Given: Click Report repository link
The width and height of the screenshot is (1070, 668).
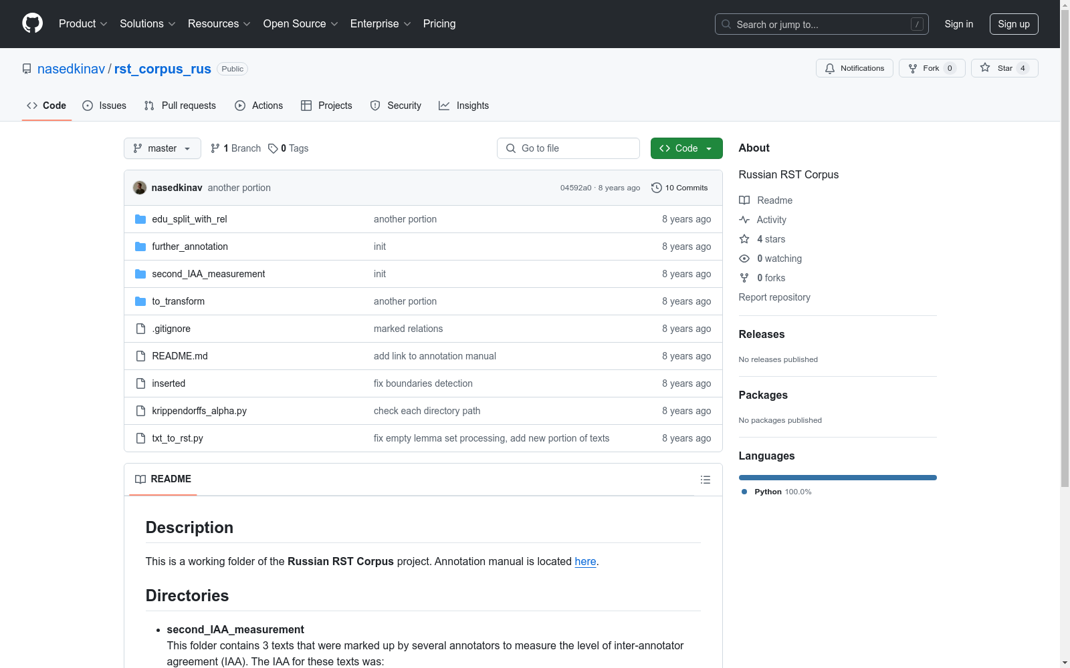Looking at the screenshot, I should [x=774, y=297].
